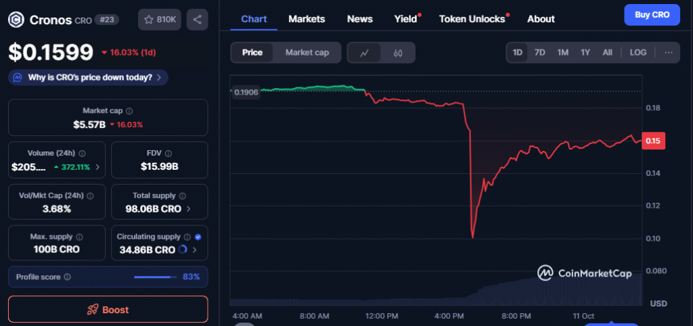Screen dimensions: 693x326
Task: Click the Boost button
Action: (x=108, y=310)
